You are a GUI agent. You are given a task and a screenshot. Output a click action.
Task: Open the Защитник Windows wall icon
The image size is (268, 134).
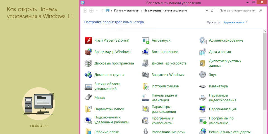pyautogui.click(x=145, y=75)
